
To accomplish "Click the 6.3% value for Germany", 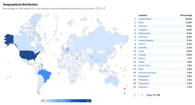I will 189,26.
